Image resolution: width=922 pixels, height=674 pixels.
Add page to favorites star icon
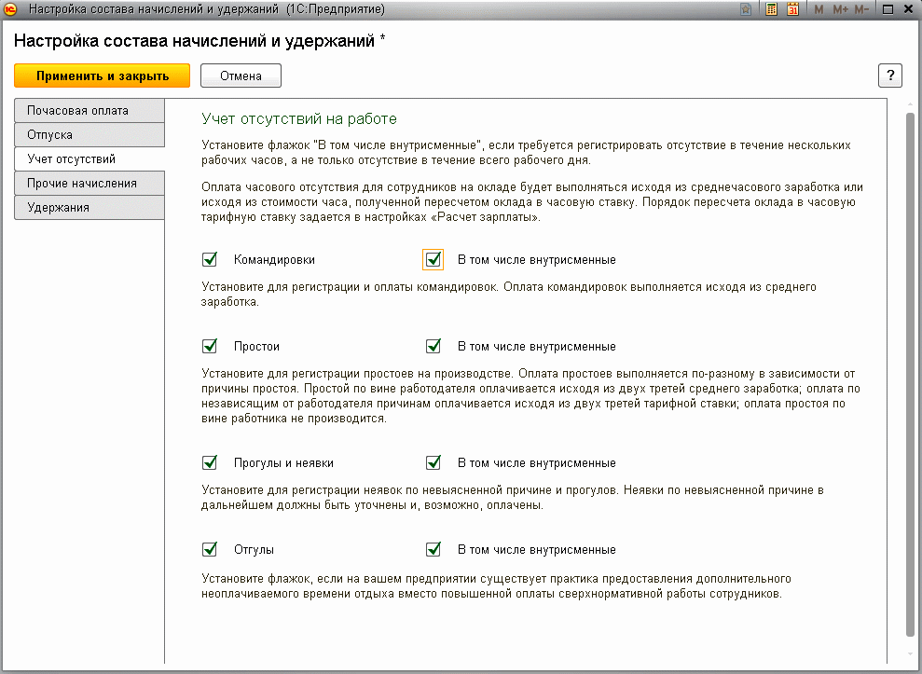(x=746, y=9)
